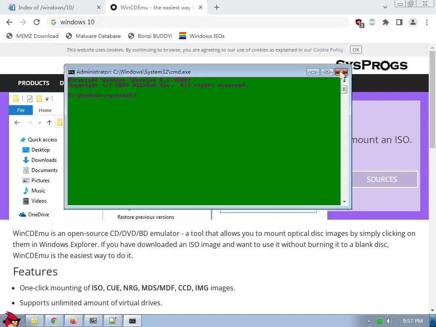This screenshot has width=436, height=327.
Task: Select the Home tab in Explorer image
Action: (x=45, y=110)
